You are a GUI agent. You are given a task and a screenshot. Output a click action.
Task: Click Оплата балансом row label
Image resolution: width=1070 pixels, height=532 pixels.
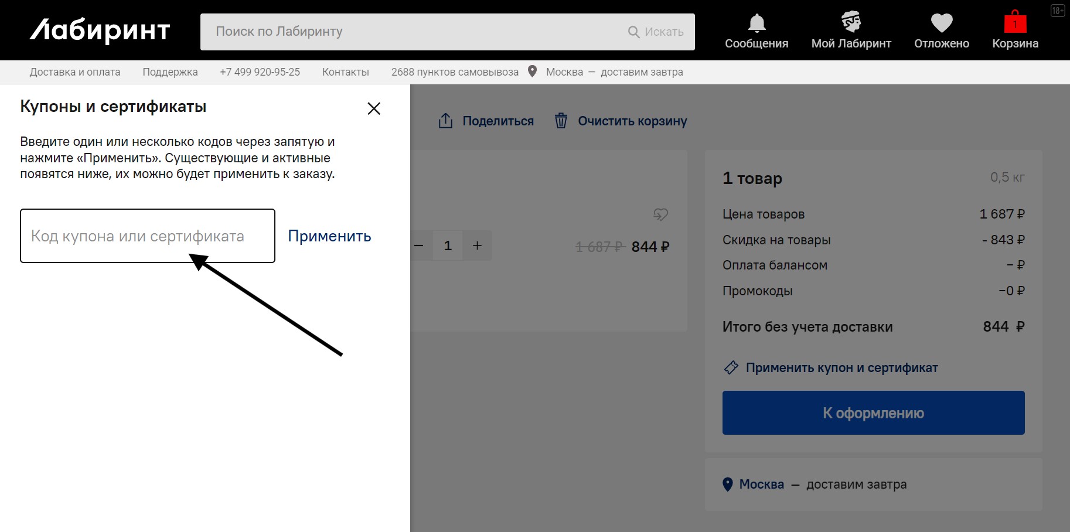coord(775,265)
